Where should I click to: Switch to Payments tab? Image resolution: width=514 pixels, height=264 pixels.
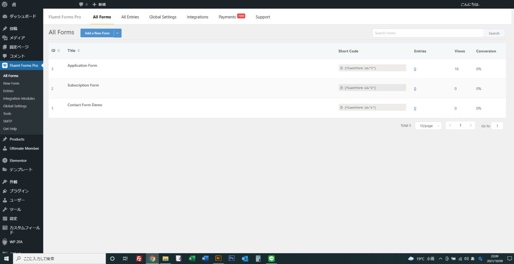[232, 17]
